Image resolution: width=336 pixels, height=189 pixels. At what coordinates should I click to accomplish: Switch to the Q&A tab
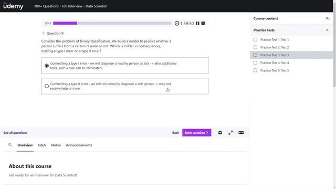point(42,145)
